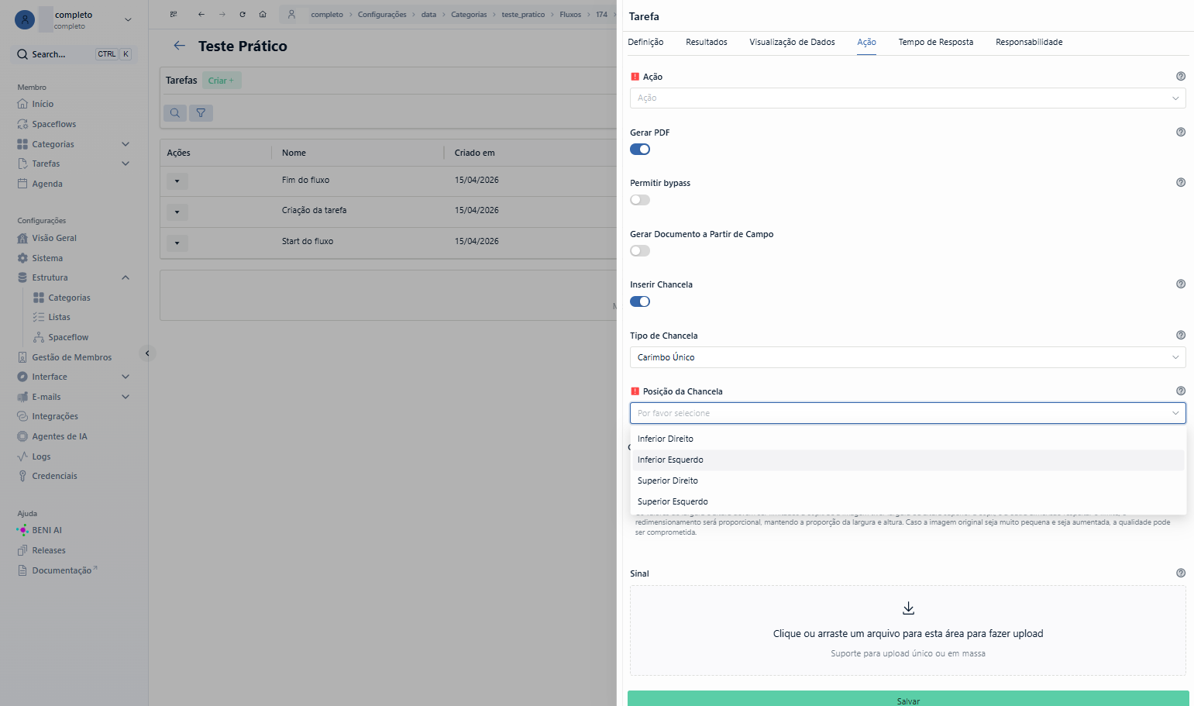Click the home icon in top toolbar
This screenshot has height=706, width=1194.
coord(263,15)
